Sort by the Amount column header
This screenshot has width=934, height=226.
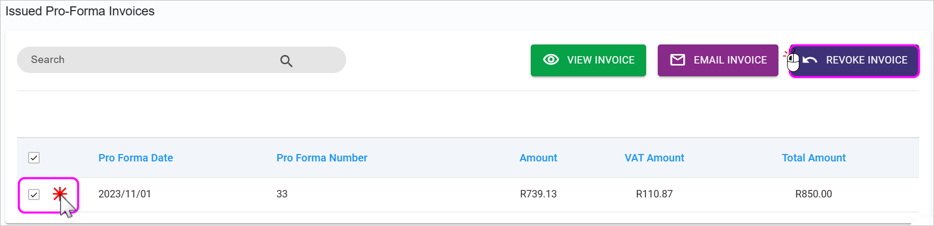tap(538, 158)
